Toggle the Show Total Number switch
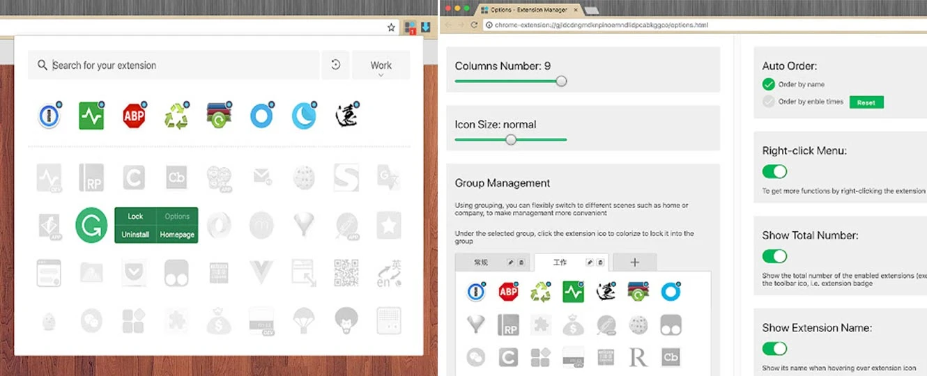This screenshot has width=927, height=376. click(774, 256)
